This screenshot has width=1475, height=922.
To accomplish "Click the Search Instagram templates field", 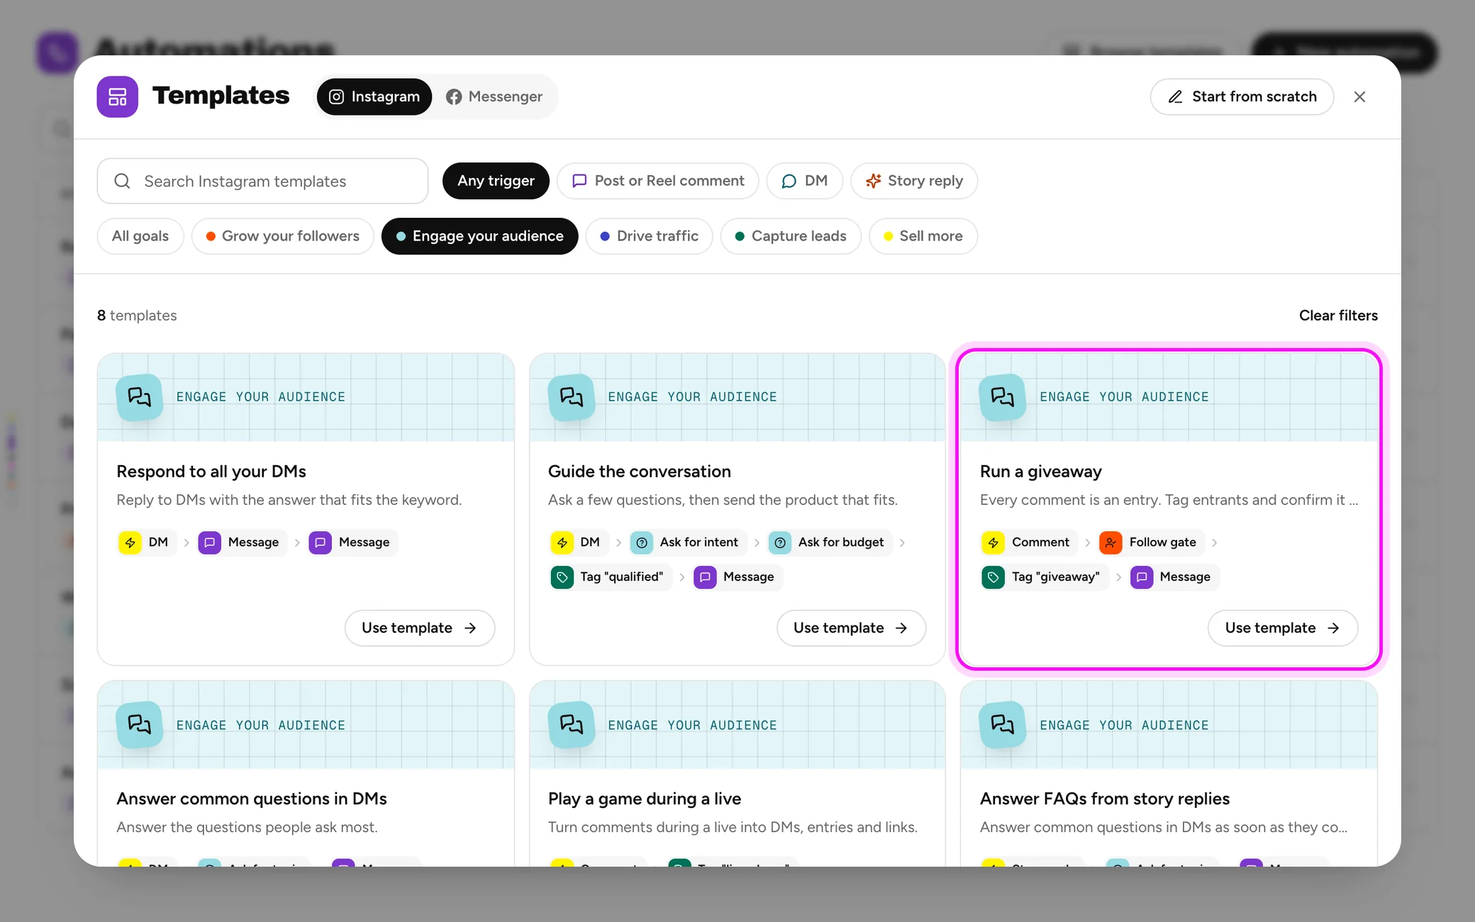I will tap(262, 181).
